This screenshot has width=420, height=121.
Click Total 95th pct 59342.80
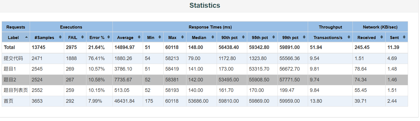[259, 47]
